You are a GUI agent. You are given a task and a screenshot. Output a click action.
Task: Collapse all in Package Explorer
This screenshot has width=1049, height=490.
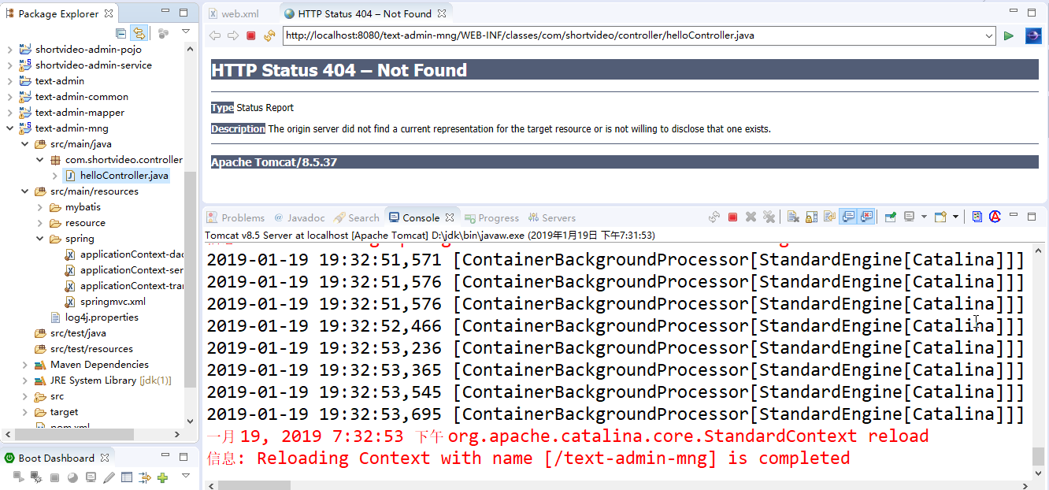121,33
